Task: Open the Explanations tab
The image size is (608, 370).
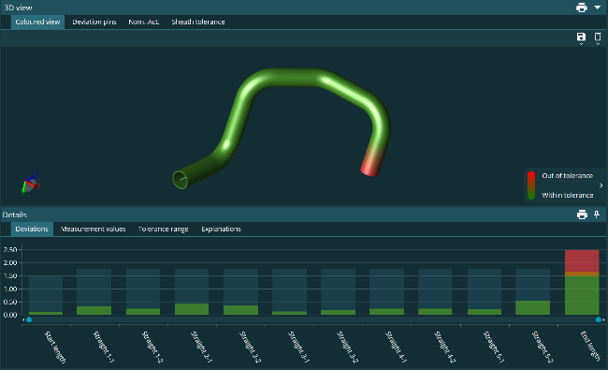Action: 221,229
